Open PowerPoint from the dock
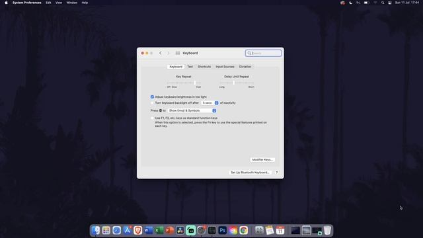This screenshot has width=423, height=238. [x=169, y=231]
